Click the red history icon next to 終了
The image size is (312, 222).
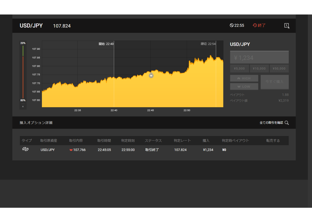click(x=255, y=25)
